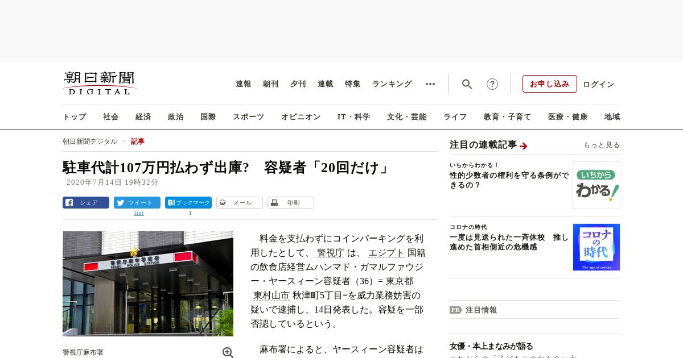The height and width of the screenshot is (358, 683).
Task: Click the 警視庁麻布署 photo caption
Action: coord(83,352)
